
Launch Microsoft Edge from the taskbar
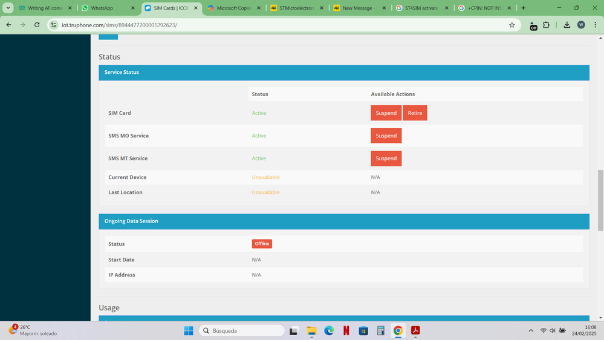click(328, 330)
